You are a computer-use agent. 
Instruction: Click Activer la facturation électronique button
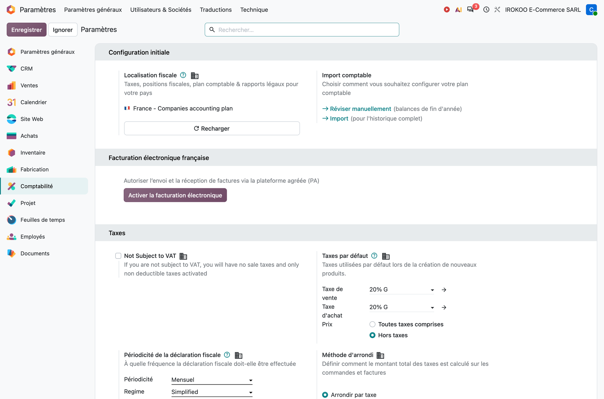pos(175,195)
